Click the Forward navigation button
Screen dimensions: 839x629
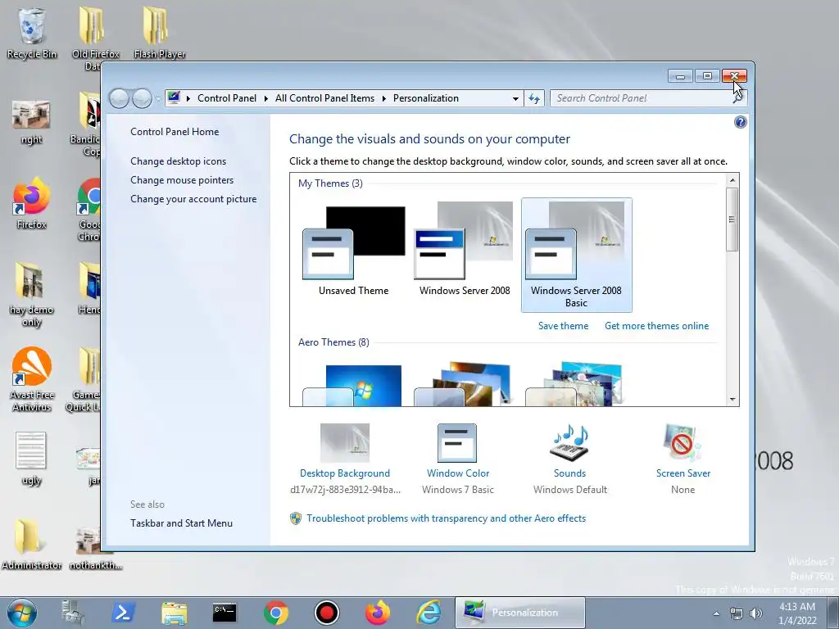tap(142, 98)
